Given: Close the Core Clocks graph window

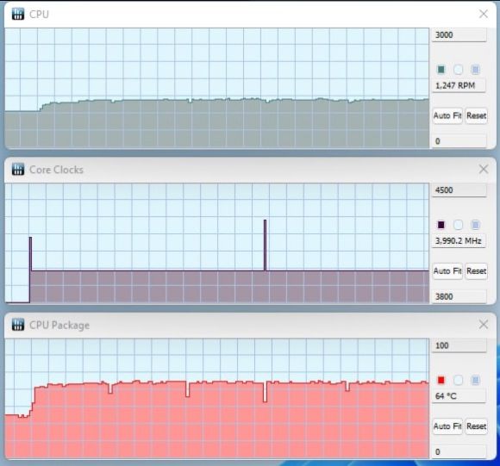Looking at the screenshot, I should coord(484,169).
